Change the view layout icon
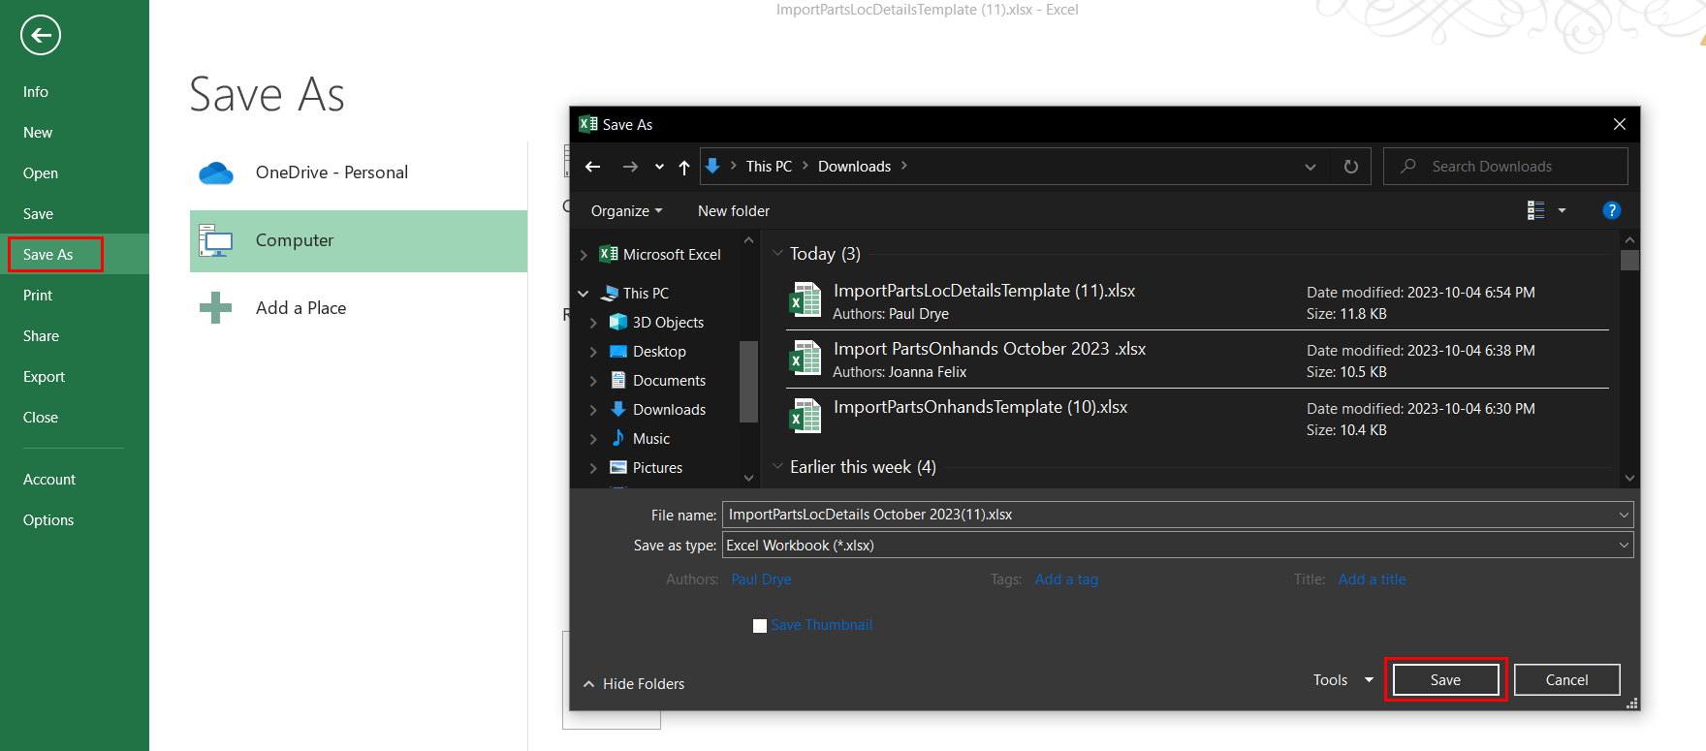Image resolution: width=1706 pixels, height=751 pixels. [1536, 210]
